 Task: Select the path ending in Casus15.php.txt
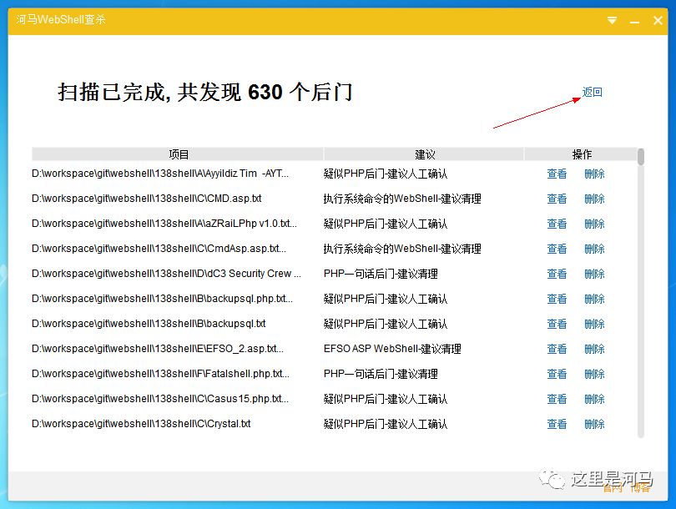[x=160, y=398]
